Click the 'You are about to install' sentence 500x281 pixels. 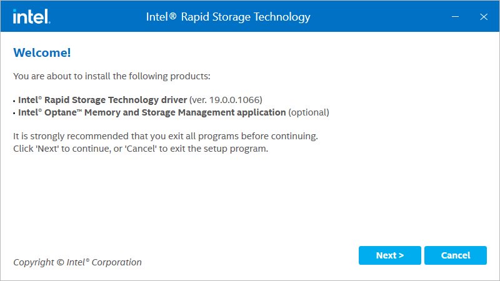(x=112, y=76)
